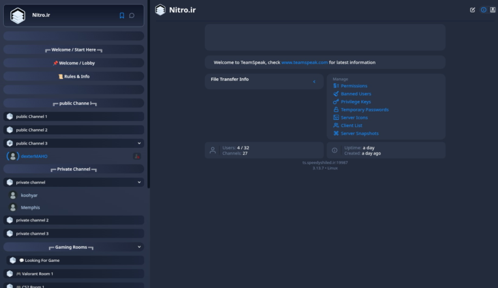498x288 pixels.
Task: Click the Channels 27 value
Action: pos(245,153)
